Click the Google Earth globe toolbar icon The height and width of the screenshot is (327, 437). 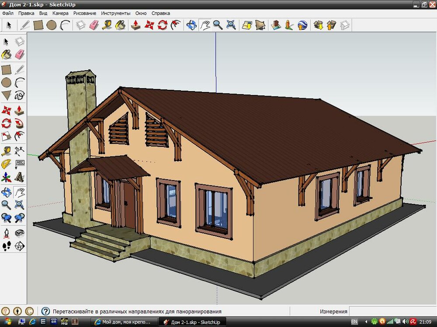tap(302, 25)
